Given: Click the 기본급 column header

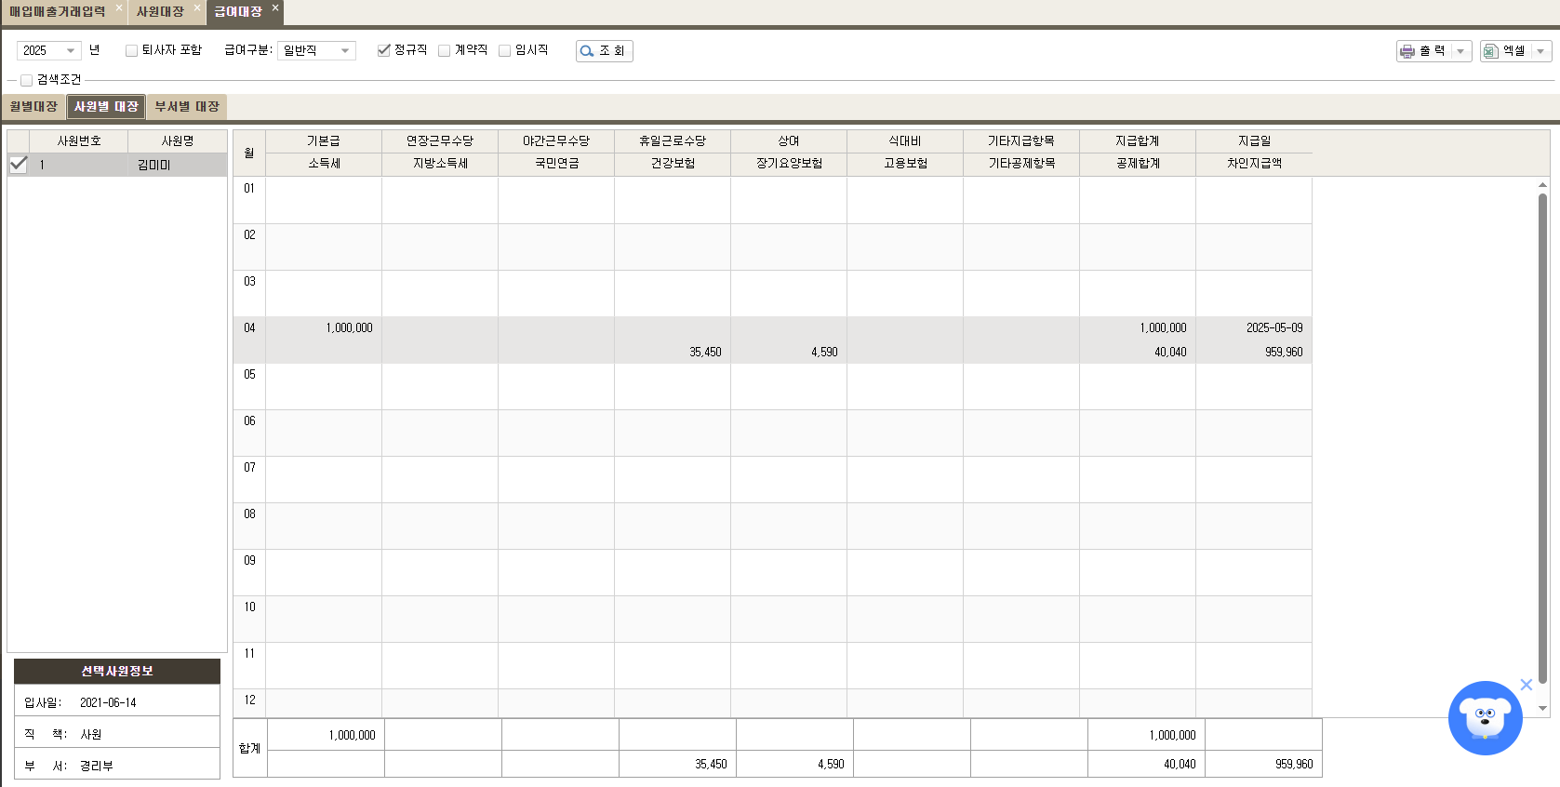Looking at the screenshot, I should click(324, 141).
